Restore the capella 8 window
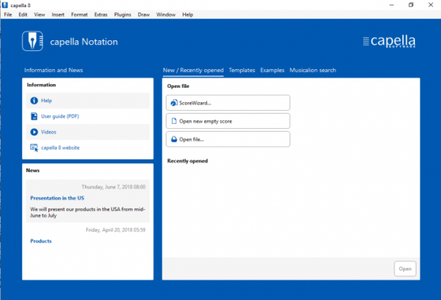This screenshot has width=441, height=300. [x=411, y=5]
